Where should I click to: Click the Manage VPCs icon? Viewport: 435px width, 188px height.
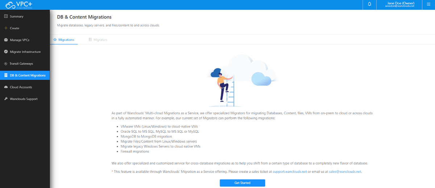[x=6, y=40]
